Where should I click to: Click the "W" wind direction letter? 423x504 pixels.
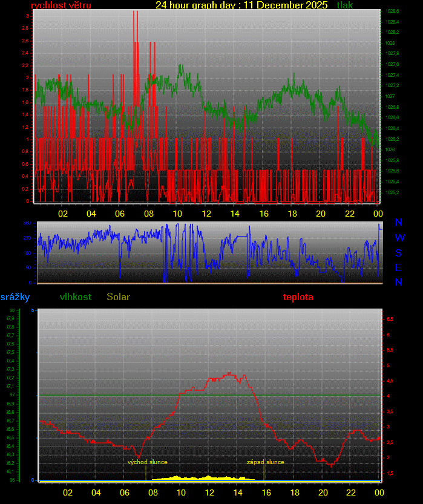(x=399, y=238)
